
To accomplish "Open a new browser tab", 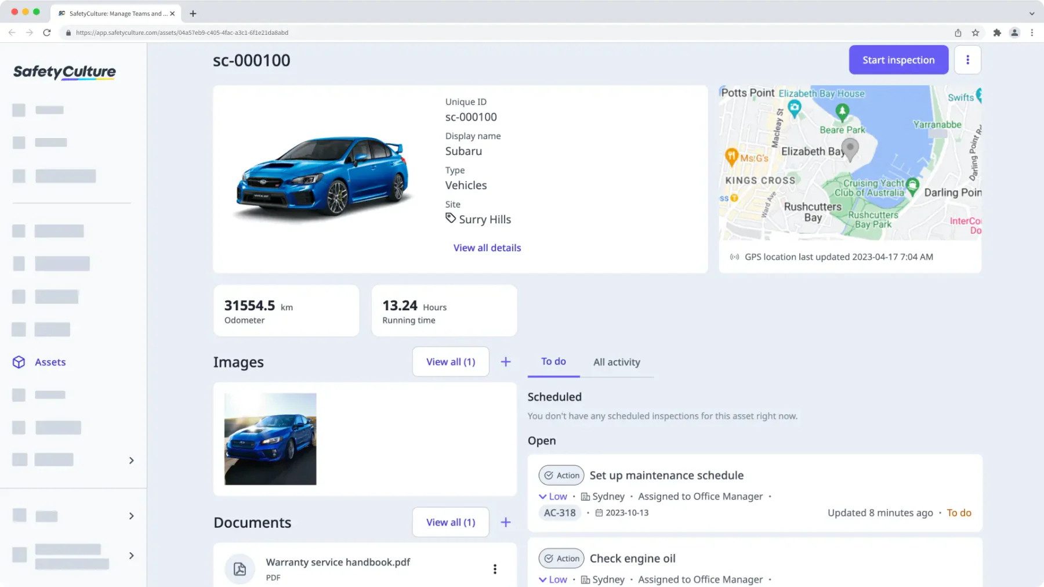I will point(193,13).
